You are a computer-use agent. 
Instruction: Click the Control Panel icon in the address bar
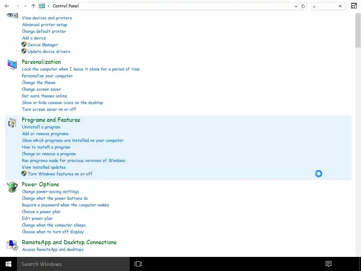[x=42, y=6]
